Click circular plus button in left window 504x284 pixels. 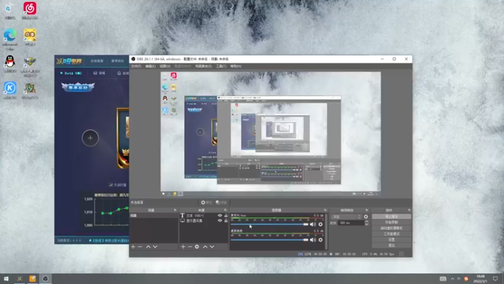tap(90, 138)
